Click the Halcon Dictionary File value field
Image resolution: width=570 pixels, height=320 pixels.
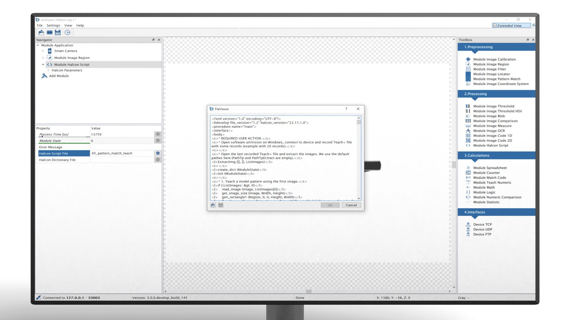[x=122, y=160]
